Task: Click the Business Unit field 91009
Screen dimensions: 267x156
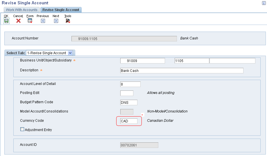Action: click(x=143, y=61)
